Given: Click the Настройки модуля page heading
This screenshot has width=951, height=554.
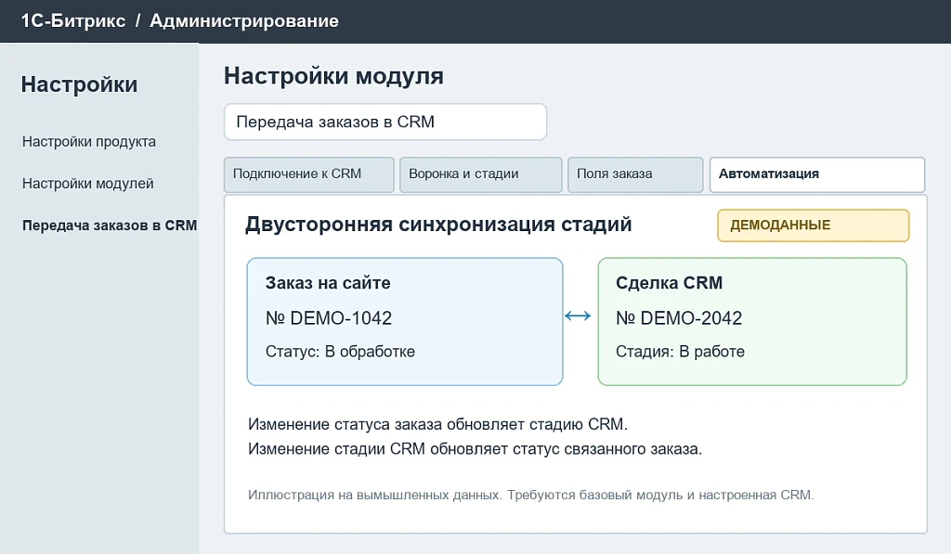Looking at the screenshot, I should (333, 76).
